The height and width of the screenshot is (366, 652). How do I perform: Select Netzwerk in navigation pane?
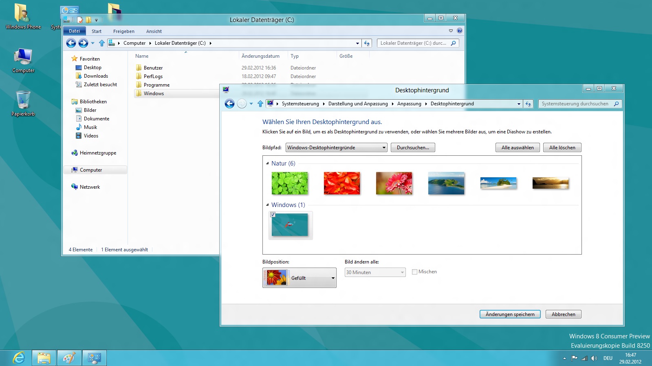(90, 187)
